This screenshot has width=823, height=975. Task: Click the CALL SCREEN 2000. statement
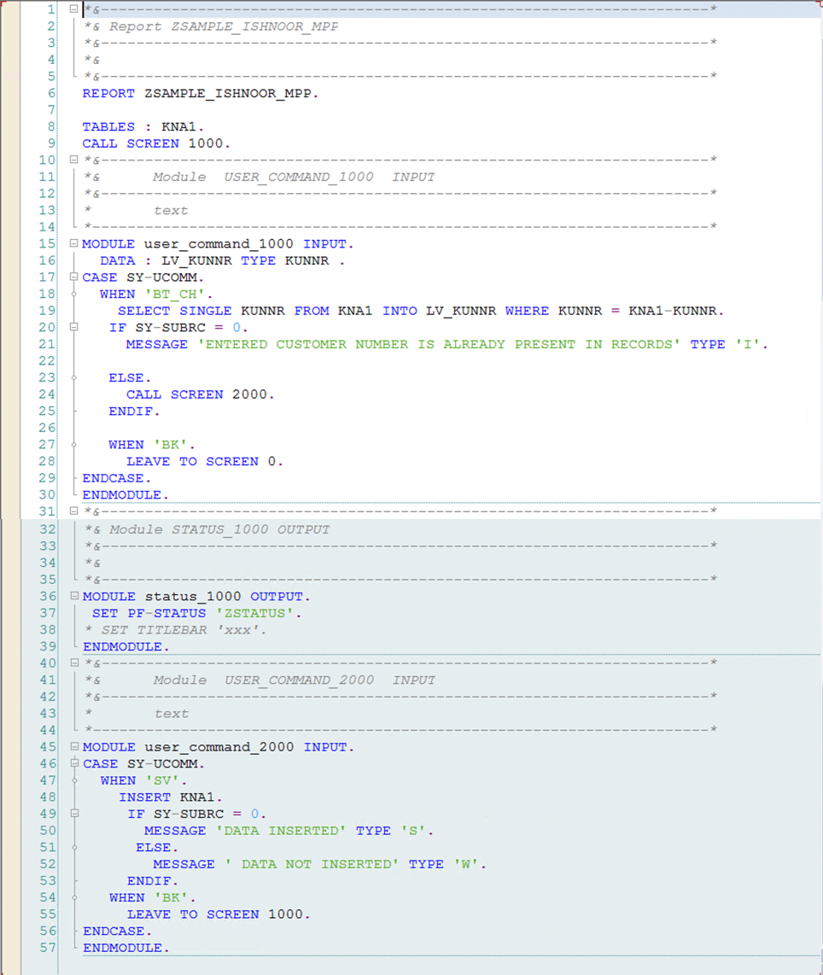200,394
